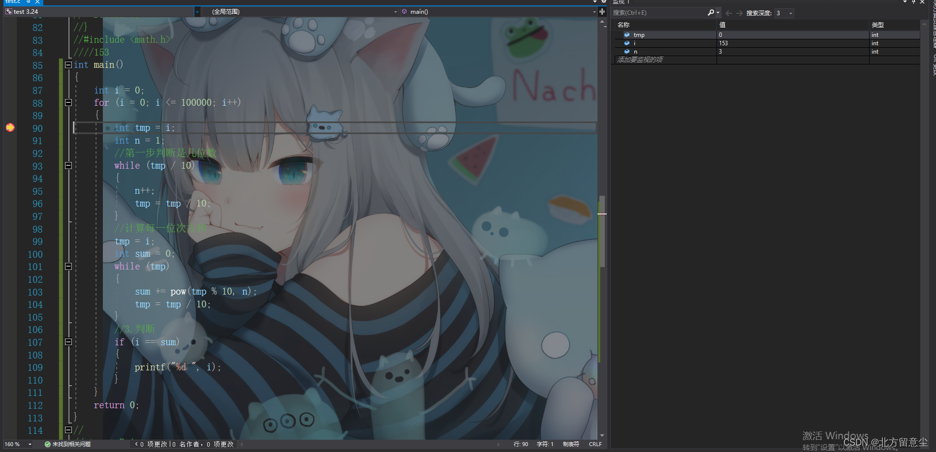The height and width of the screenshot is (452, 936).
Task: Click the no issues found (未找到相关问题) indicator
Action: [x=67, y=444]
